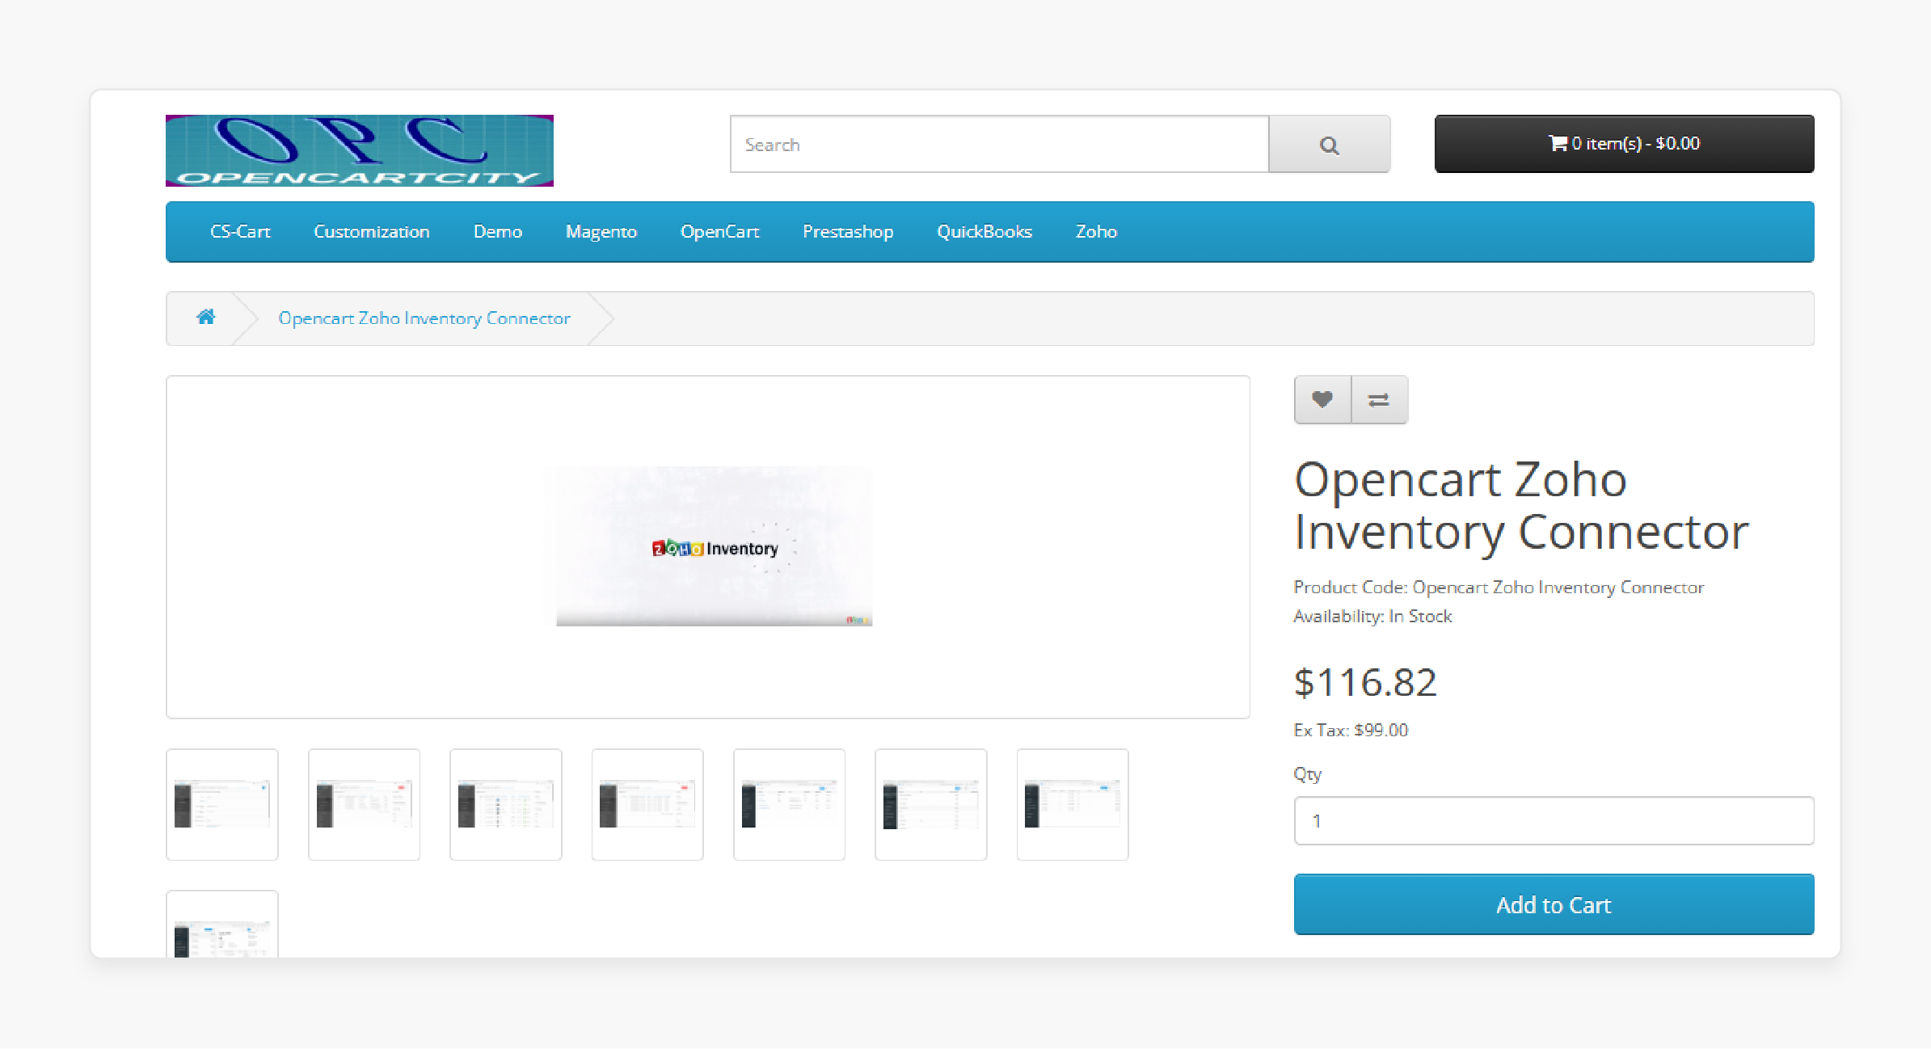1931x1049 pixels.
Task: Open the fifth screenshot thumbnail in gallery
Action: pos(789,804)
